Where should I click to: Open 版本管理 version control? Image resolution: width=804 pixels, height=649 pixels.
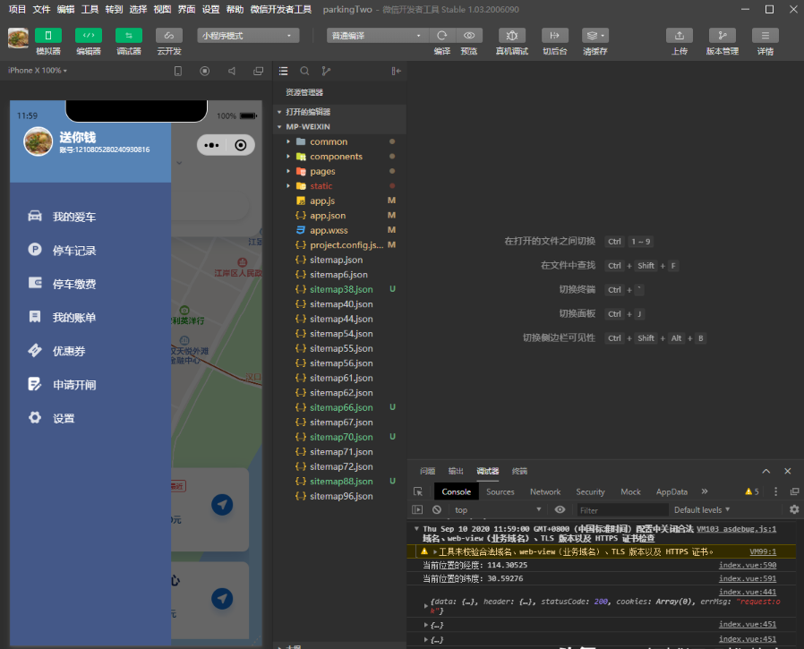722,35
